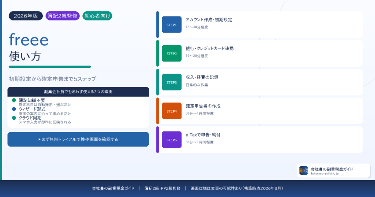Click 副業会社員でも迷わず使える3つの理由 header

click(x=78, y=92)
